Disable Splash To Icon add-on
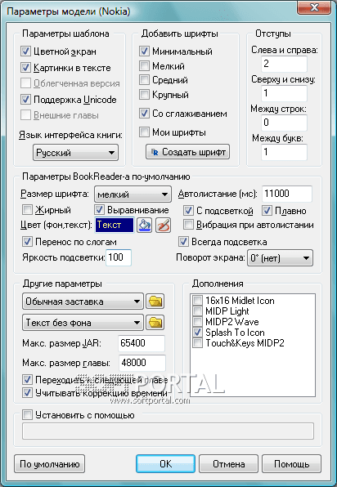337x487 pixels. 197,332
